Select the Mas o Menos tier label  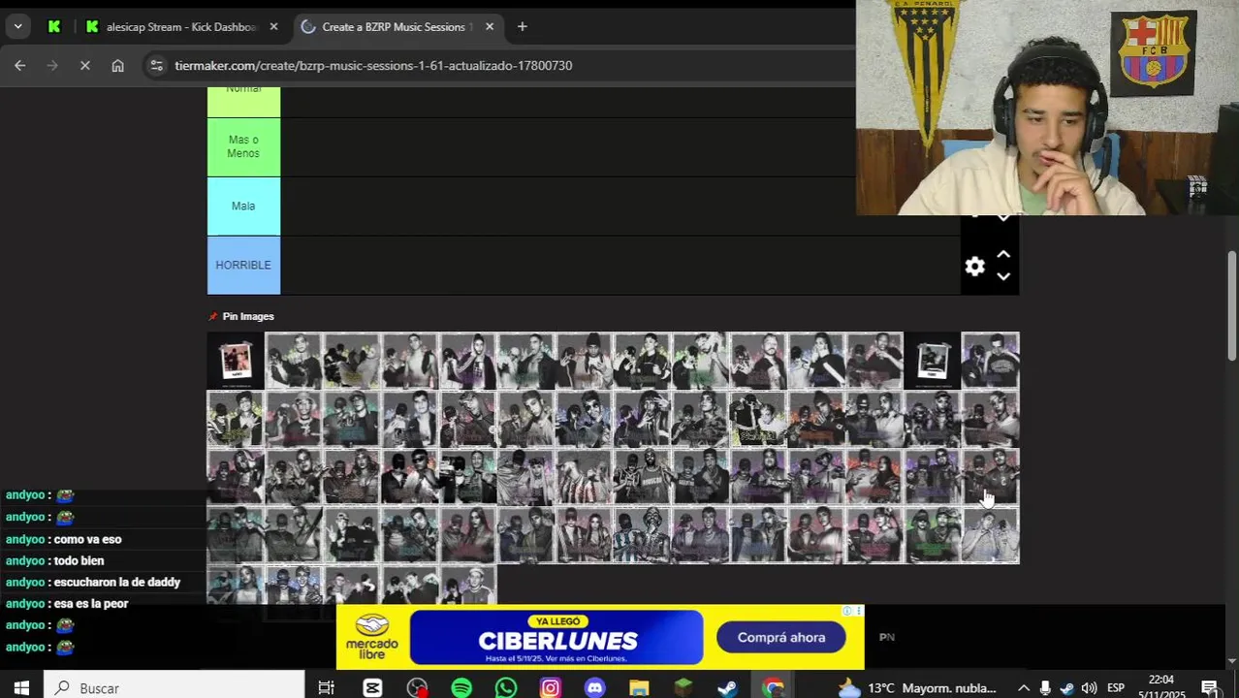coord(243,146)
